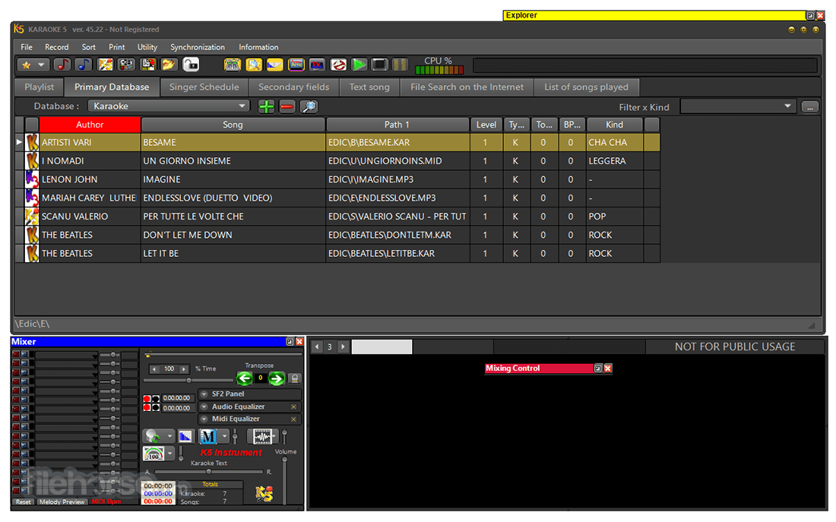Click the red music note toolbar icon
This screenshot has width=836, height=522.
pyautogui.click(x=62, y=65)
